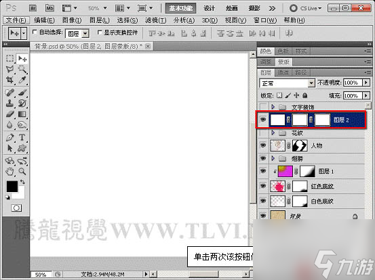Open the 不透明度 slider arrow
Screen dimensions: 375x280
click(x=366, y=83)
